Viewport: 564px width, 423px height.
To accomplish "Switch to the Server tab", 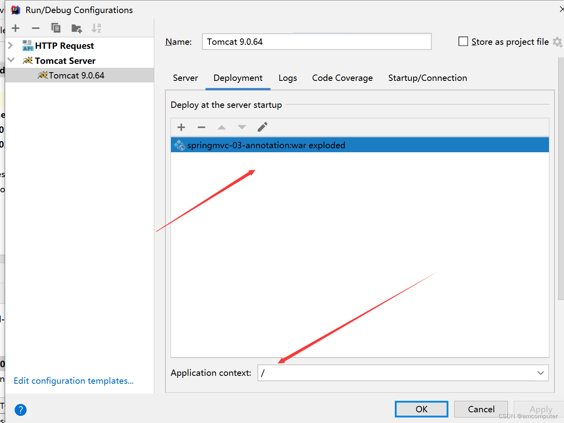I will [x=185, y=78].
